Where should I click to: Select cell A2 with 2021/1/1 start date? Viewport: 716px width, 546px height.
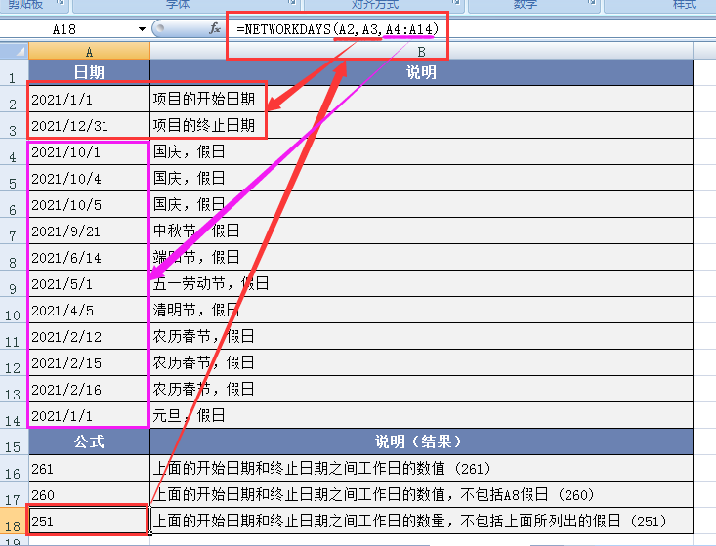tap(90, 99)
